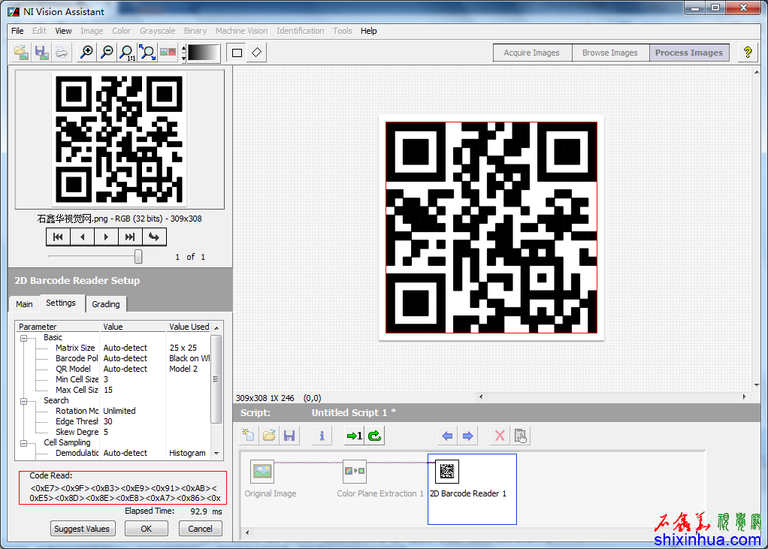Click the Run Once script icon
The image size is (768, 549).
point(353,436)
